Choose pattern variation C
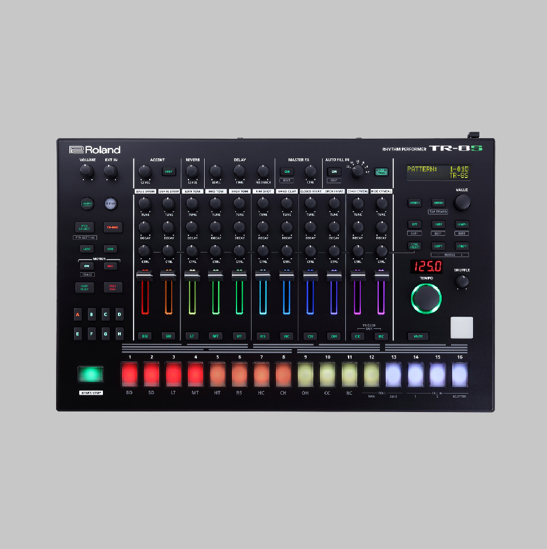The height and width of the screenshot is (549, 547). pos(105,314)
